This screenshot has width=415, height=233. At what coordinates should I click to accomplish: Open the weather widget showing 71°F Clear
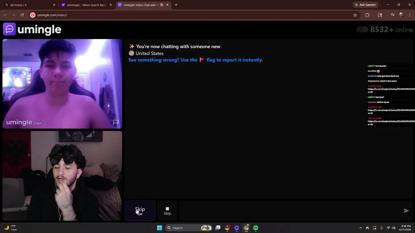pos(10,228)
